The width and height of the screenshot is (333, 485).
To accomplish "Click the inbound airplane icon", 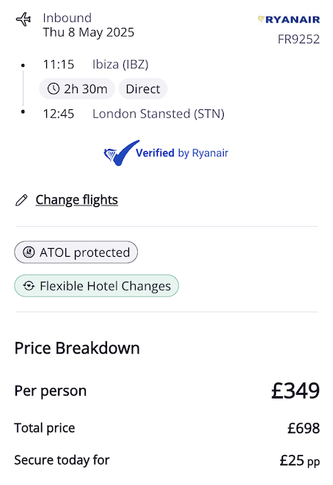I will 23,20.
